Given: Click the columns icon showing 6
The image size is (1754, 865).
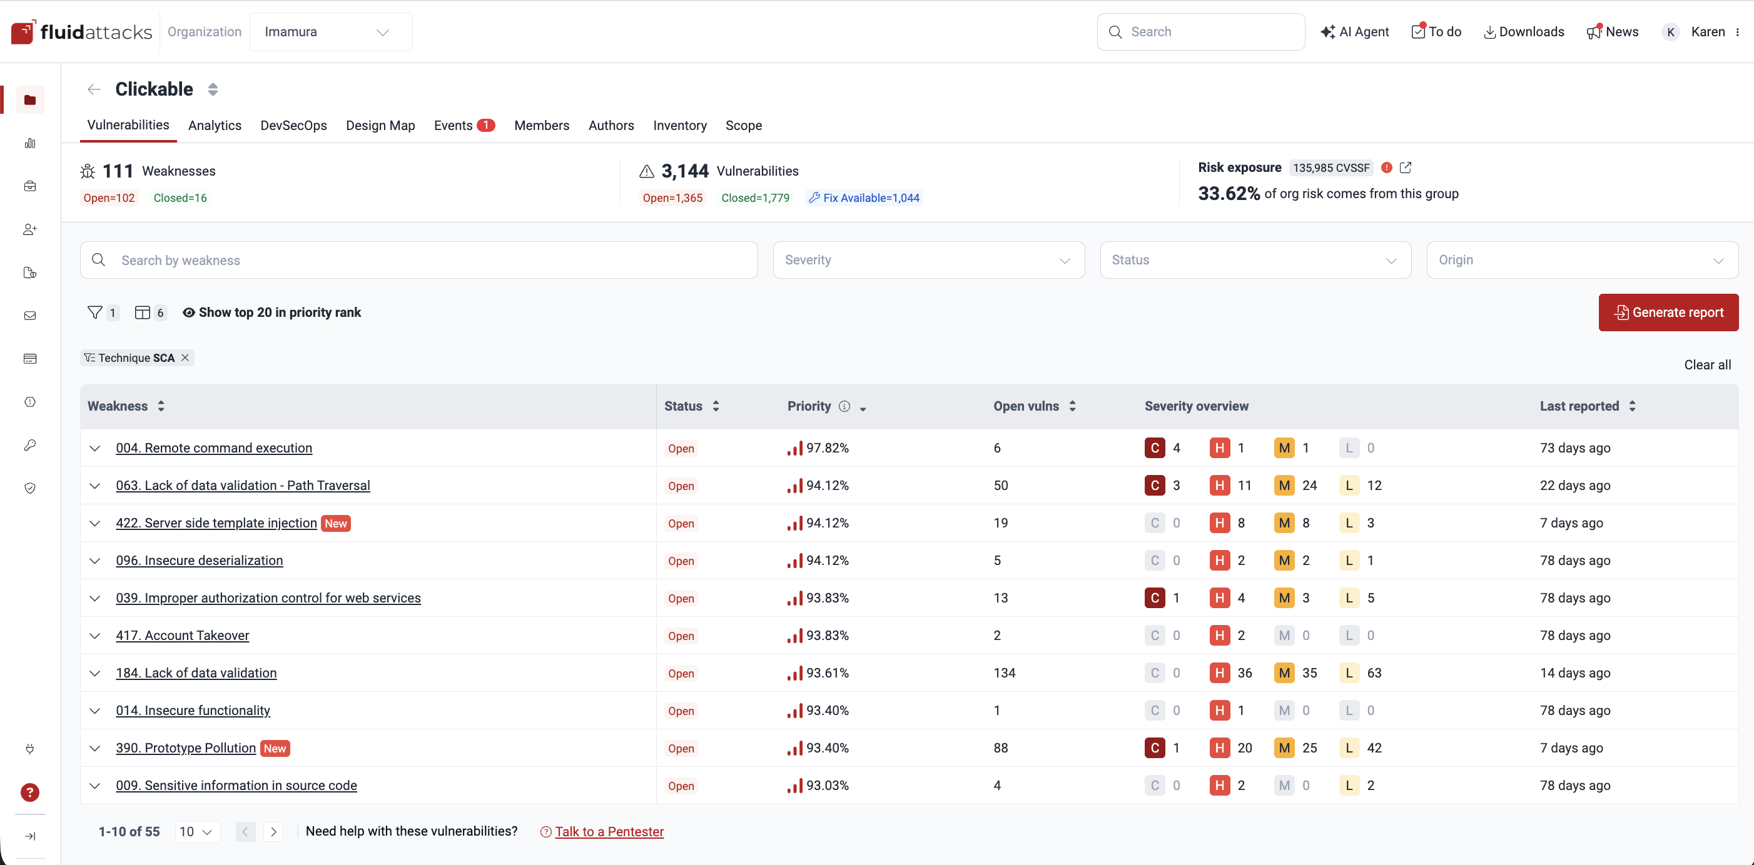Looking at the screenshot, I should [150, 312].
